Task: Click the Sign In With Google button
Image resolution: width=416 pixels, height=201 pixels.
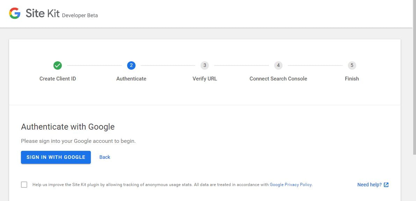Action: click(x=56, y=157)
